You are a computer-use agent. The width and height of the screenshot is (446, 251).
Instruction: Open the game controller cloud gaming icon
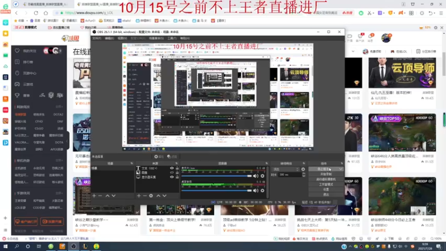17,84
